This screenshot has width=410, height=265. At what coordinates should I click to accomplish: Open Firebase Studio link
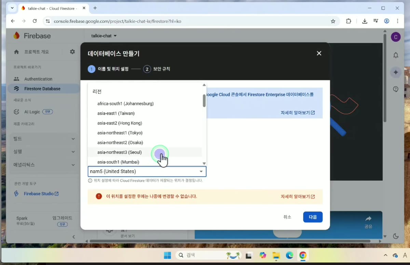[41, 194]
